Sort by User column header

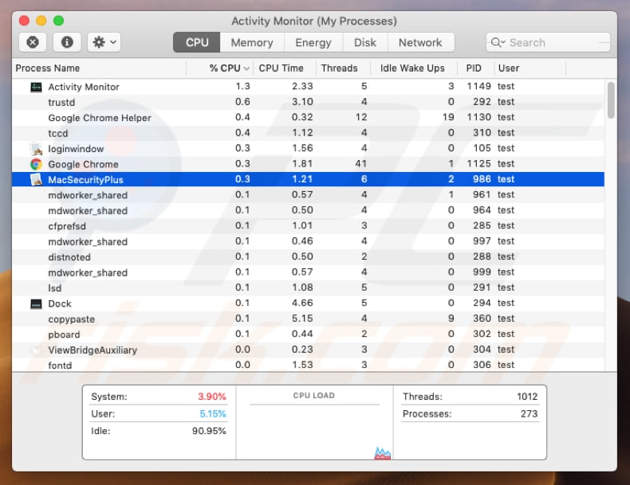[530, 68]
